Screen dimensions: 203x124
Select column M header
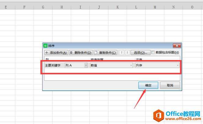(x=155, y=7)
